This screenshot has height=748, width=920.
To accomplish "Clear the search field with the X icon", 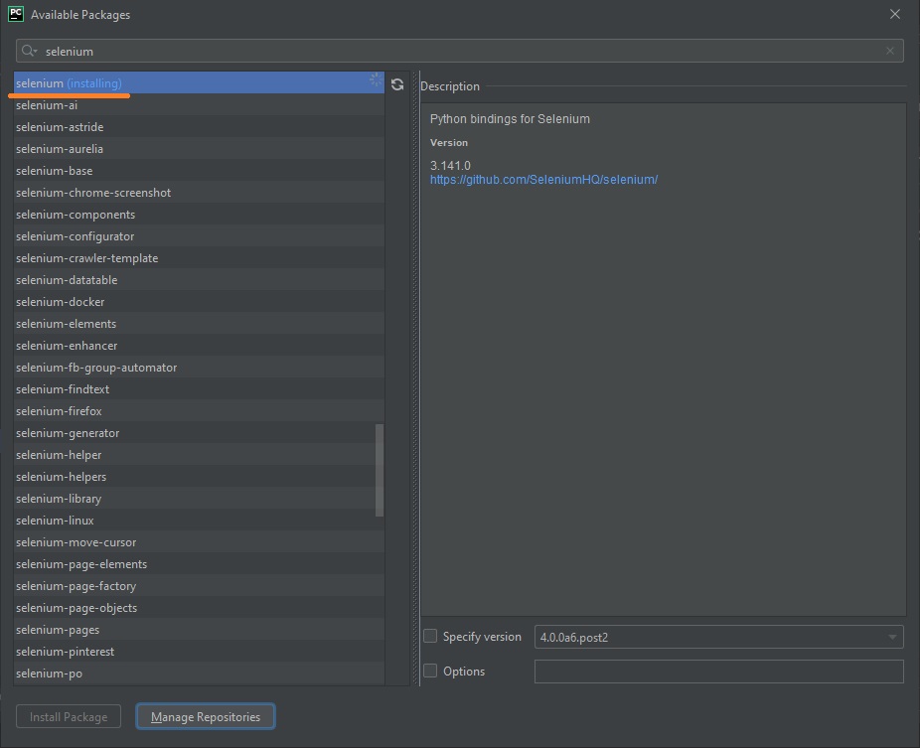I will coord(890,51).
